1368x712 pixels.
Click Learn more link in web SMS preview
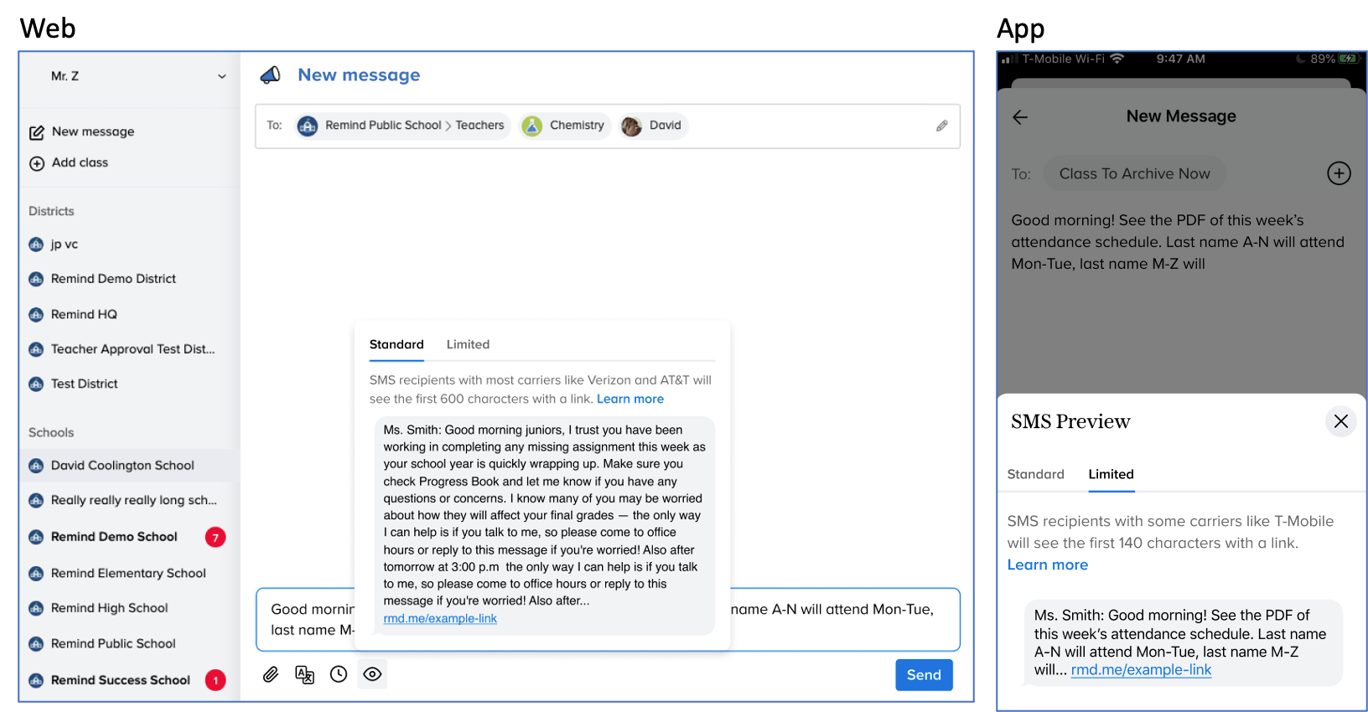[x=630, y=400]
